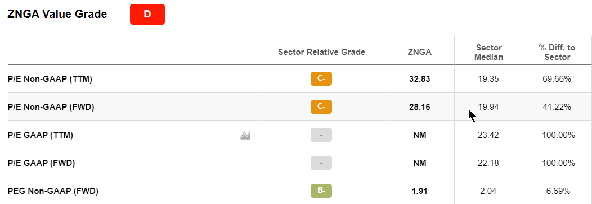Click the B- grade badge for PEG Non-GAAP
Screen dimensions: 592x204
pyautogui.click(x=321, y=191)
